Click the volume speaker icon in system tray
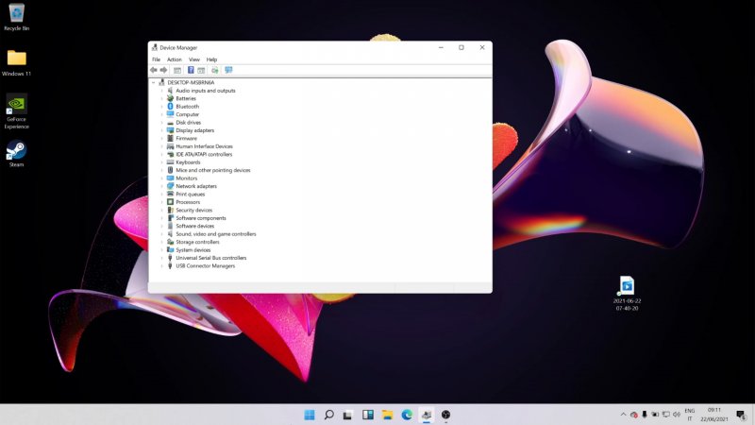Image resolution: width=755 pixels, height=425 pixels. tap(677, 415)
